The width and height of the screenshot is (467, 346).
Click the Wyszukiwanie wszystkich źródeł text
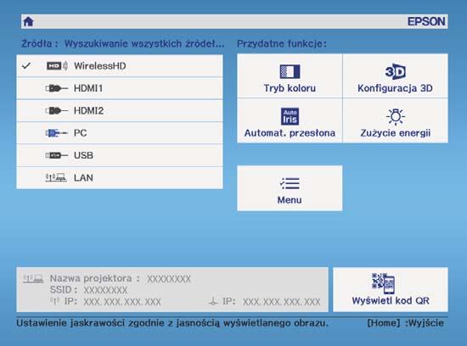[144, 44]
